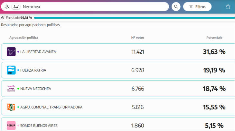
Task: Click the magnifying glass search button
Action: [176, 6]
